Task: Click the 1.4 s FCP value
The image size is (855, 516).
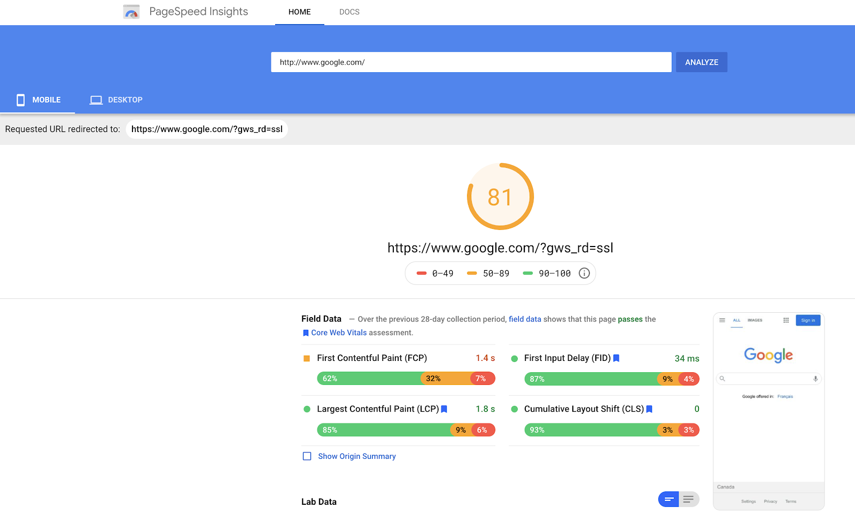Action: pyautogui.click(x=485, y=358)
